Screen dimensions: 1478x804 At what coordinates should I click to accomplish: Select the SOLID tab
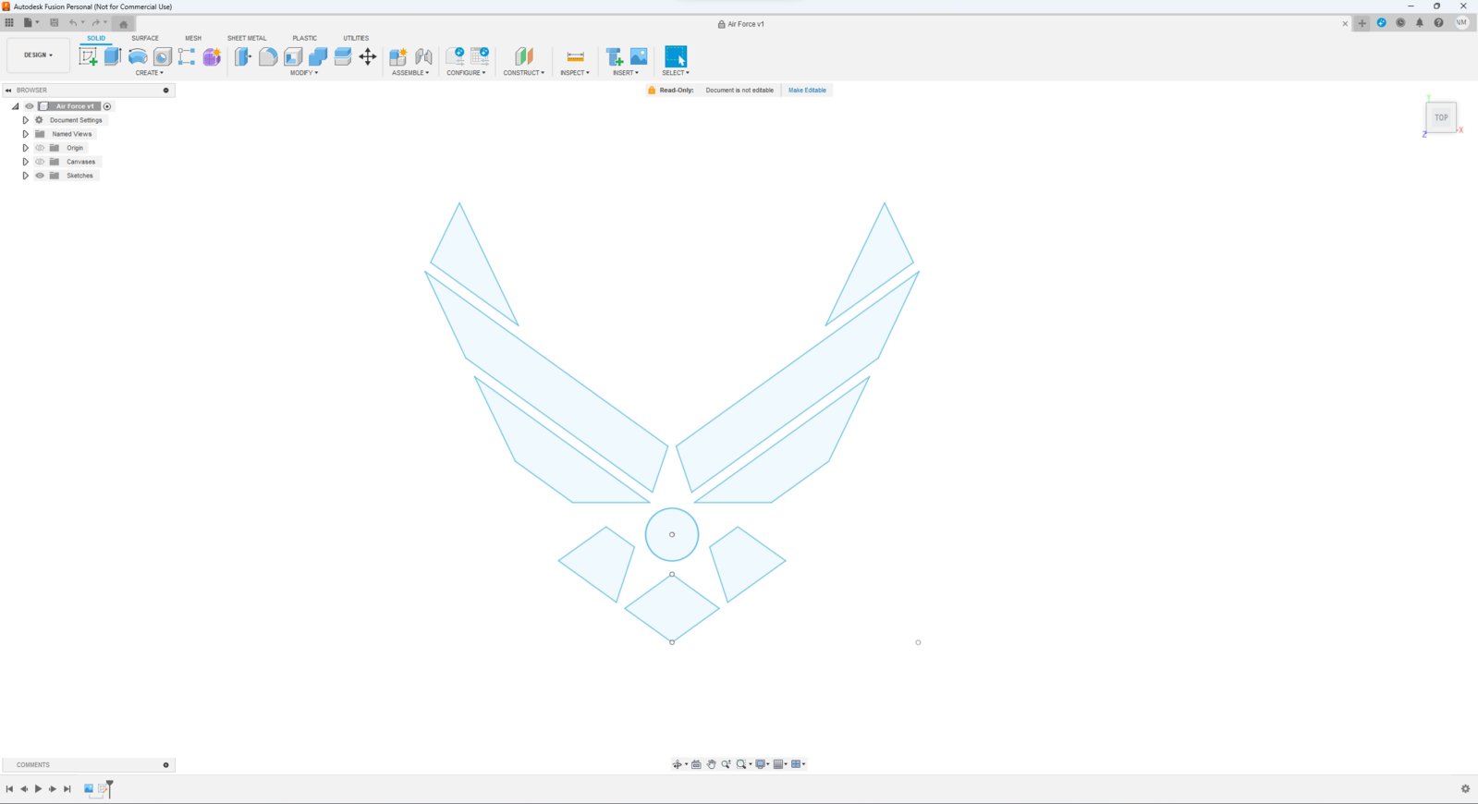click(x=96, y=38)
